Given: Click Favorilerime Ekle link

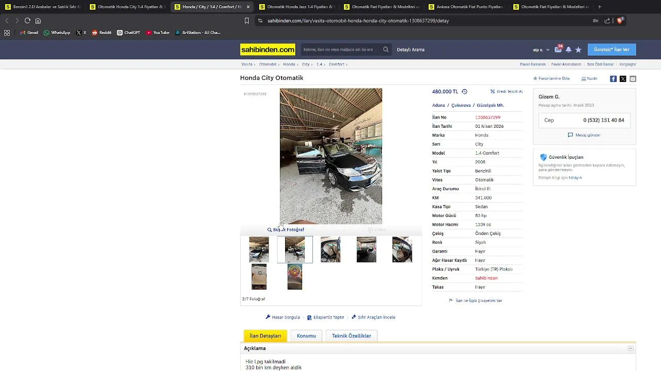Looking at the screenshot, I should 551,79.
